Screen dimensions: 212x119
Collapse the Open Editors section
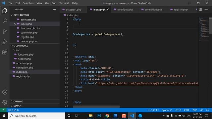[x=12, y=15]
